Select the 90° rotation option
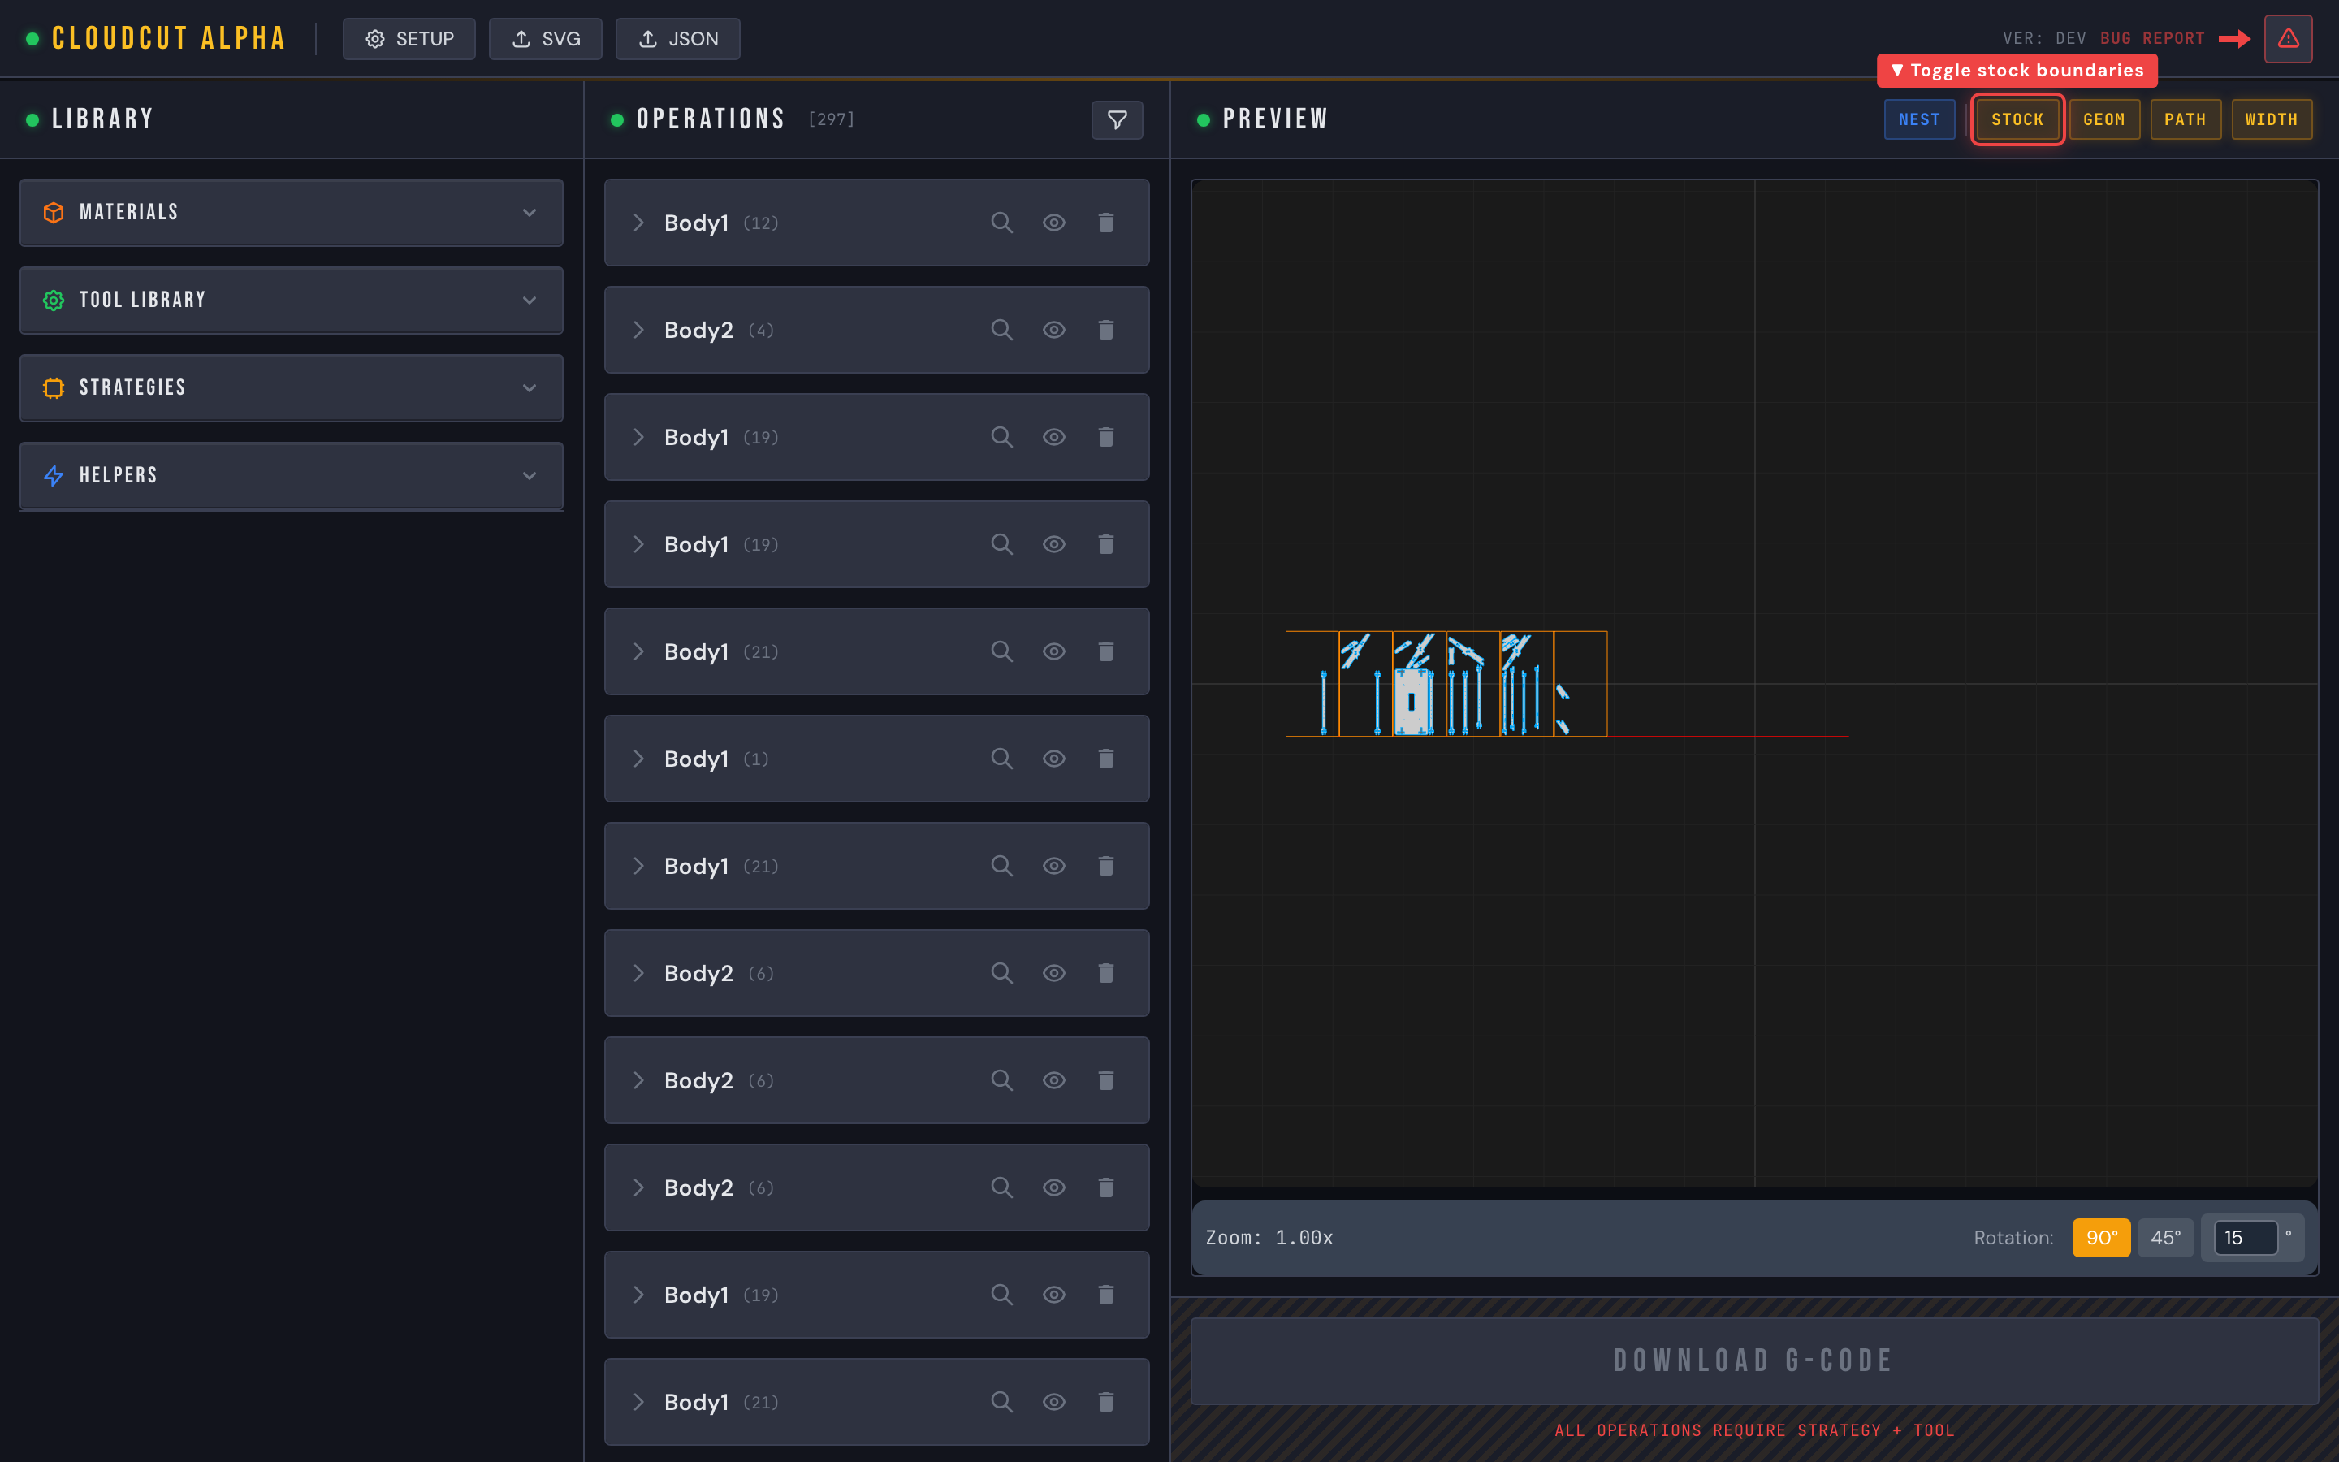Screen dimensions: 2339x1462 click(x=2101, y=1238)
